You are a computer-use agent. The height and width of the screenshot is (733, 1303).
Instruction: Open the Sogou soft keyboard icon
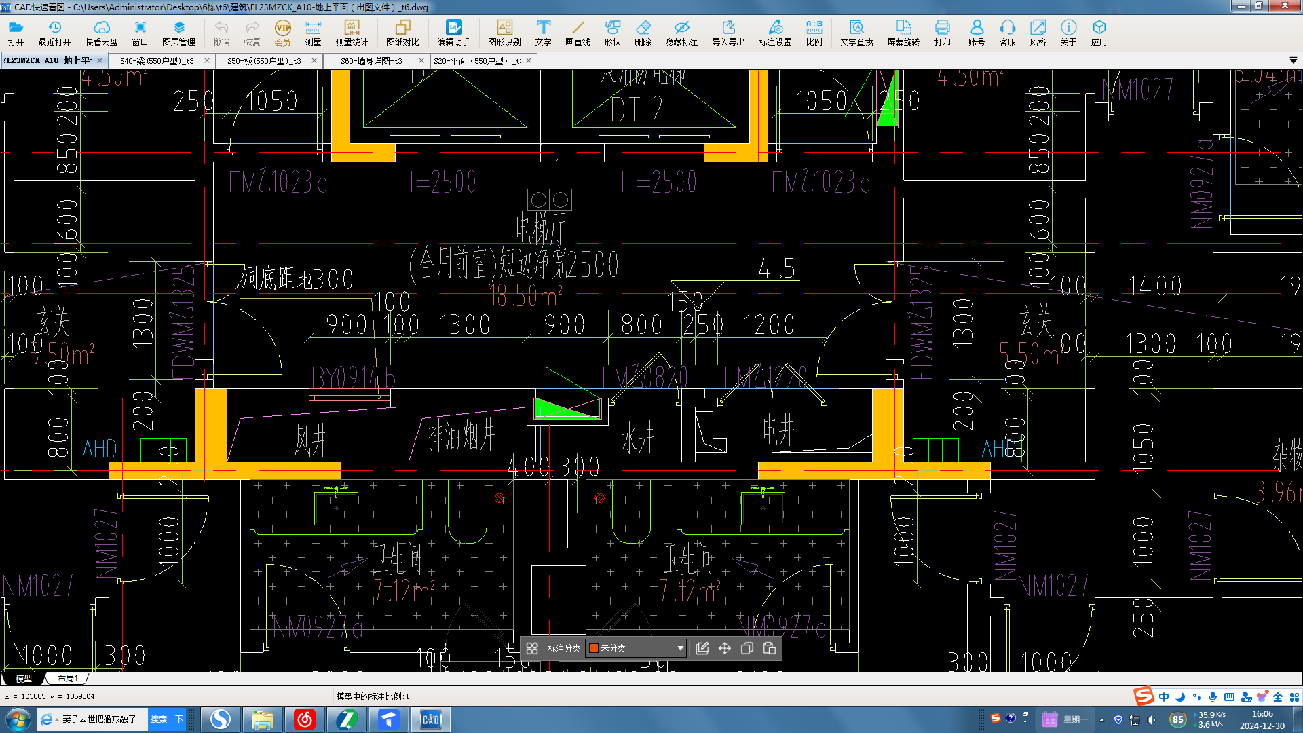point(1229,697)
